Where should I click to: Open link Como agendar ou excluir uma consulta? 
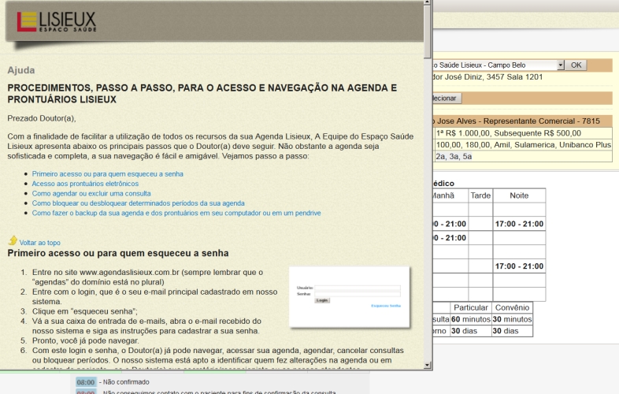coord(91,194)
